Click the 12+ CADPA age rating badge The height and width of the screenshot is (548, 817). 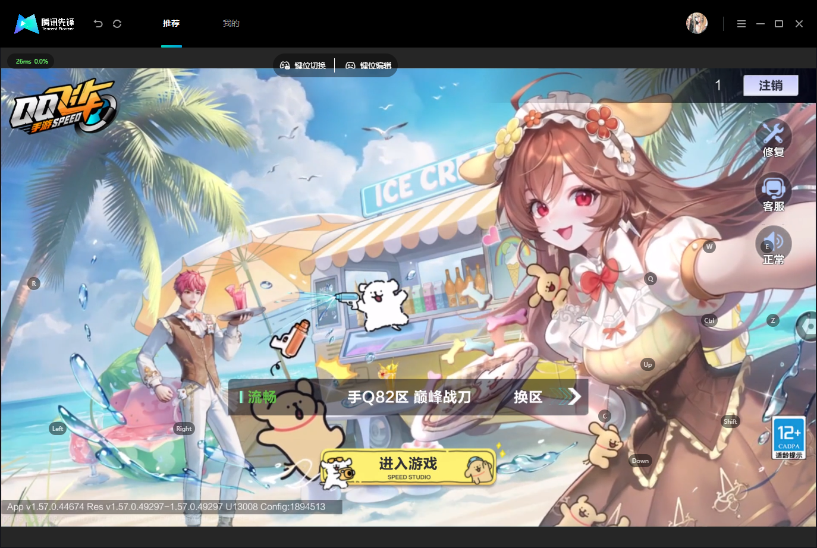tap(789, 438)
